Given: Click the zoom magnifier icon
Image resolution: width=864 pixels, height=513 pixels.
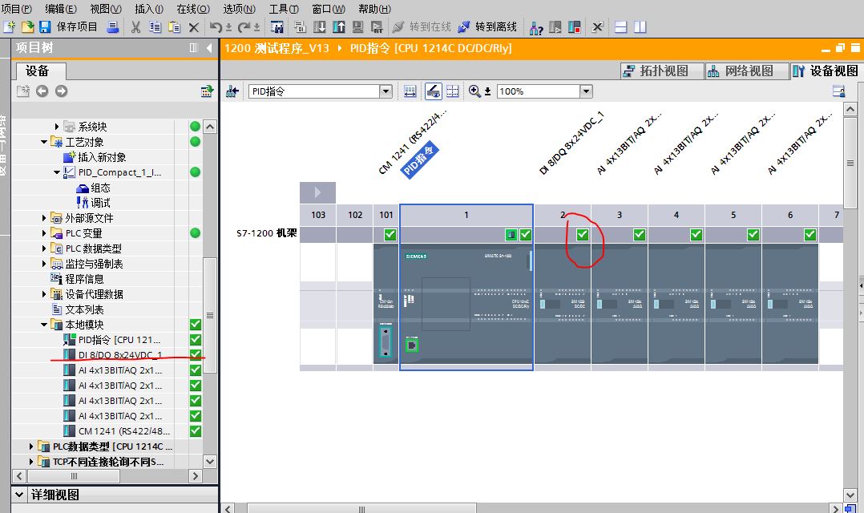Looking at the screenshot, I should (x=474, y=91).
